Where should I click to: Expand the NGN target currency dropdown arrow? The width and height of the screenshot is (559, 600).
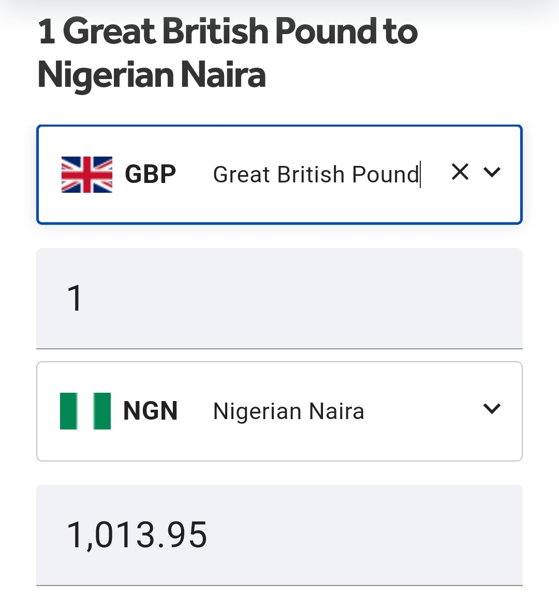[492, 409]
